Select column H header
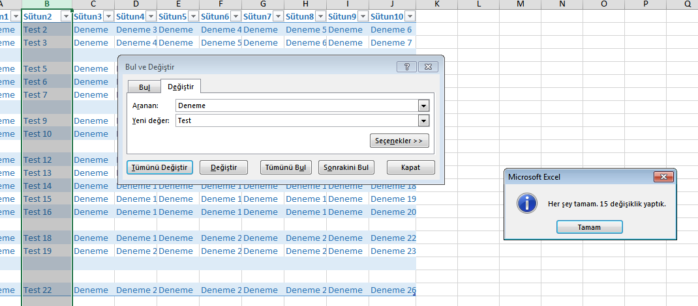The width and height of the screenshot is (698, 306). point(305,4)
